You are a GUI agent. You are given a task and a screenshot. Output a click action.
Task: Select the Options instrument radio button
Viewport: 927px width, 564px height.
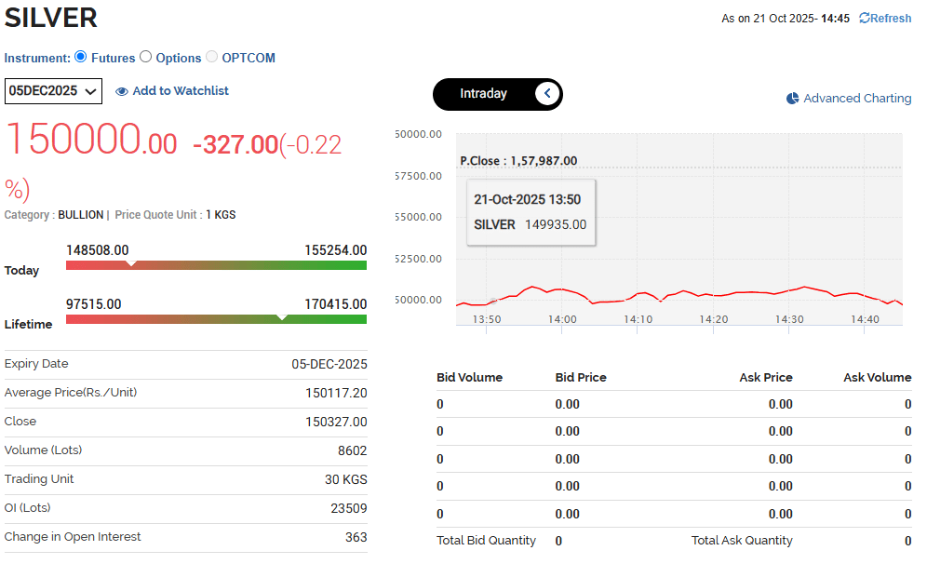145,57
